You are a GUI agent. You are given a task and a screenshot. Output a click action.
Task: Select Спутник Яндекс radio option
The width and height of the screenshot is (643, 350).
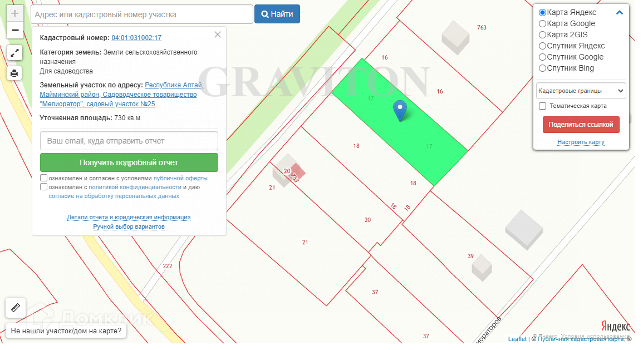pos(543,46)
